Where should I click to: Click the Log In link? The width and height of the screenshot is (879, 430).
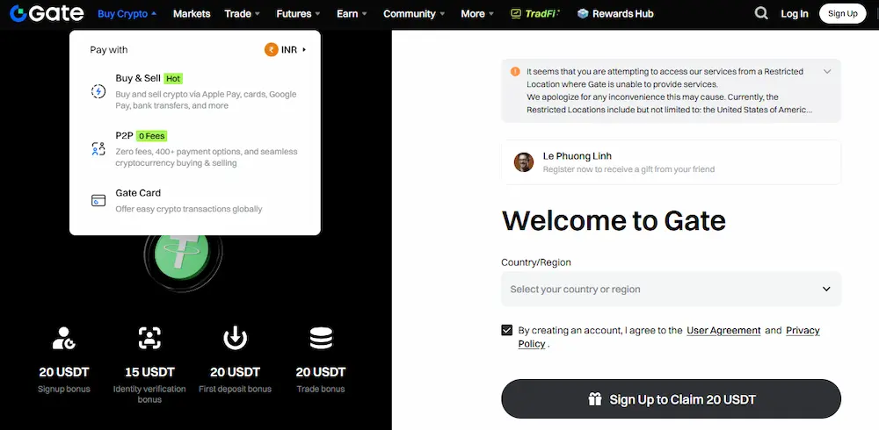coord(795,13)
